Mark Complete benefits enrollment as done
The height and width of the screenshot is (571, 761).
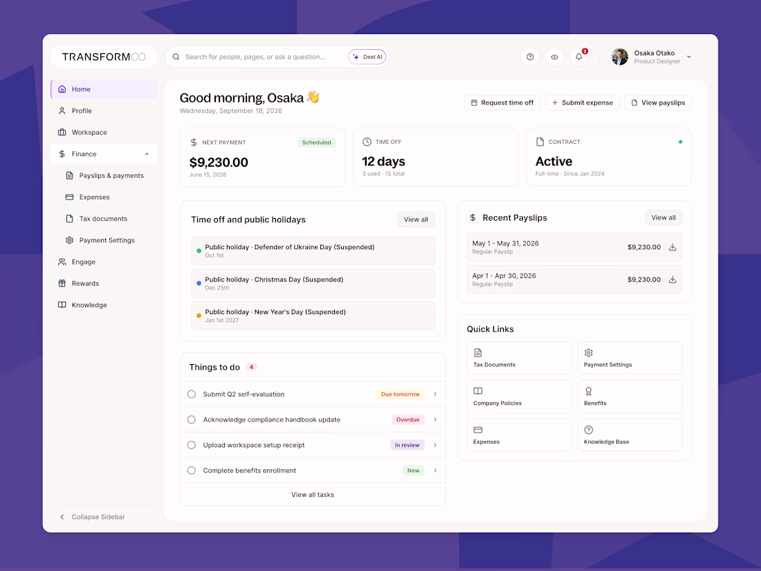tap(192, 471)
